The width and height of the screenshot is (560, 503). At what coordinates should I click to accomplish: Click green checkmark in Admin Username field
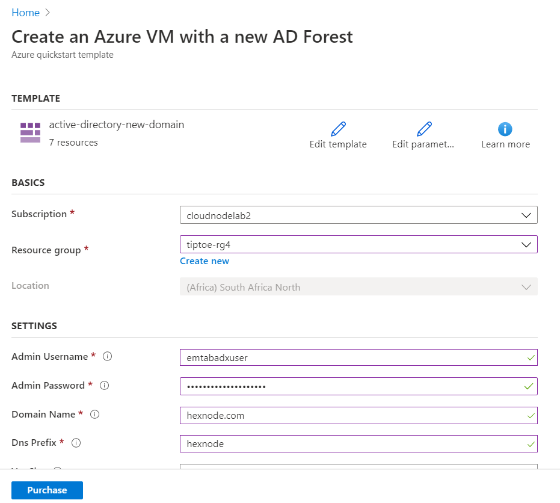click(x=531, y=357)
